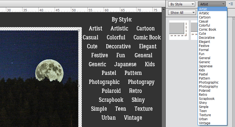Pick Generic from the style list
The image size is (235, 127).
[x=212, y=62]
